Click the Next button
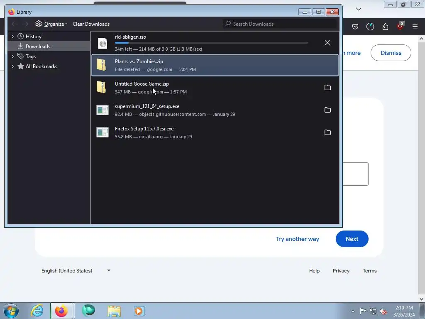The height and width of the screenshot is (319, 425). click(352, 239)
